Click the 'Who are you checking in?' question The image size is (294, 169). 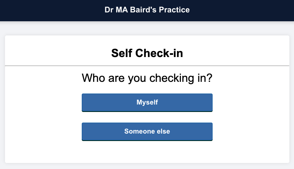[x=147, y=78]
